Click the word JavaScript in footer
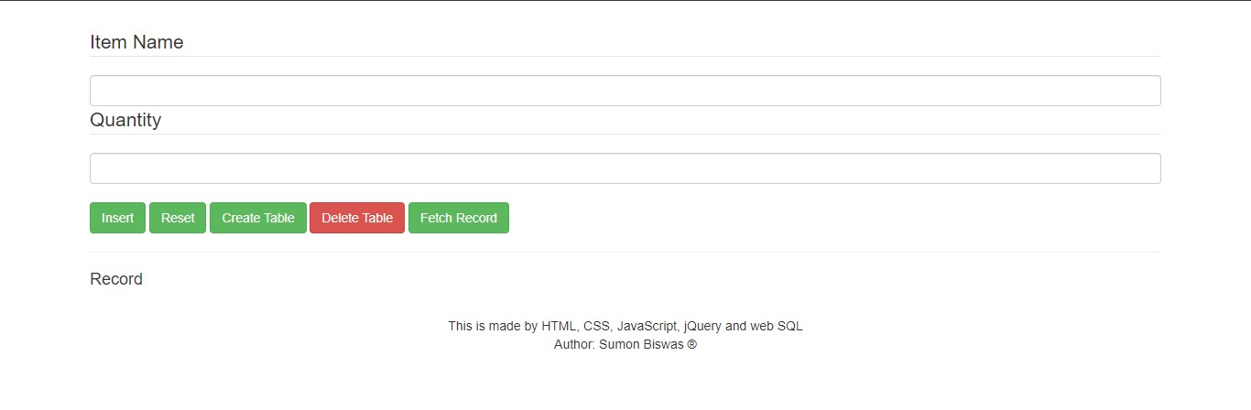 pos(647,326)
